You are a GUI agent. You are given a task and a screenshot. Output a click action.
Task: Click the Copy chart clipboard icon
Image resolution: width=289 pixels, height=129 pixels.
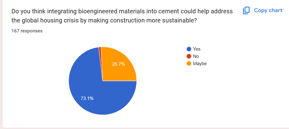click(x=246, y=10)
